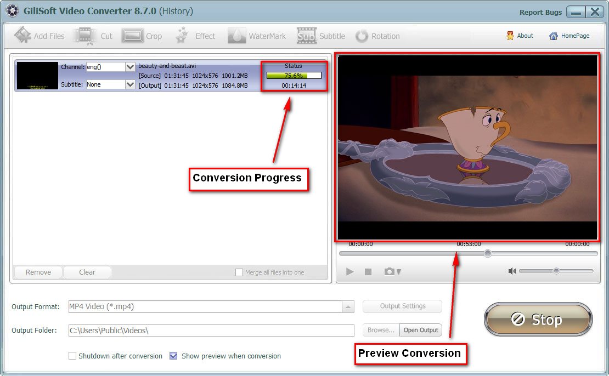Open the Effect tool

195,36
